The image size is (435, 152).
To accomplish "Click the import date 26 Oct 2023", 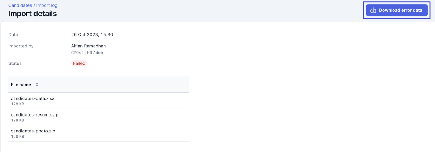I will coord(92,35).
